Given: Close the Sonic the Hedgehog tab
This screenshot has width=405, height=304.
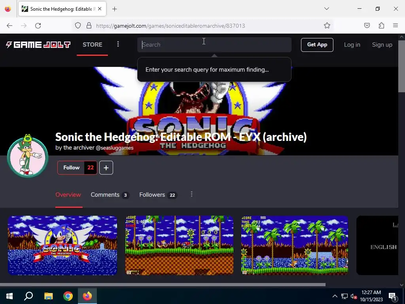Looking at the screenshot, I should 100,9.
